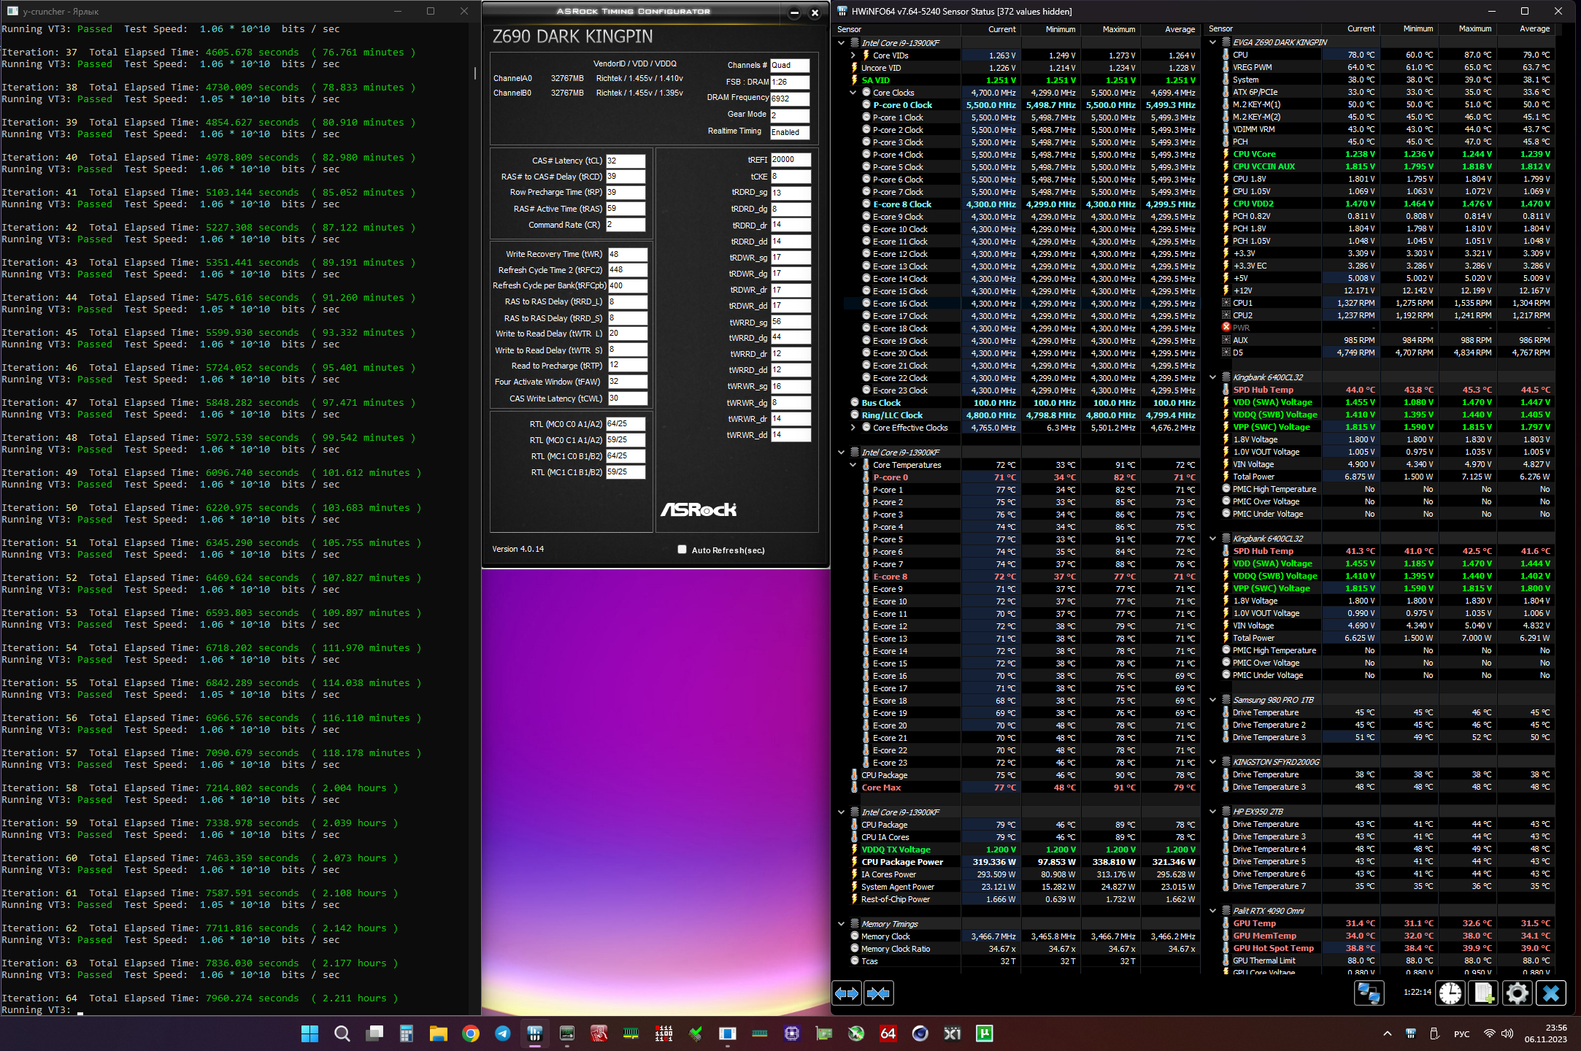Collapse Core Temperatures sensor group

853,465
